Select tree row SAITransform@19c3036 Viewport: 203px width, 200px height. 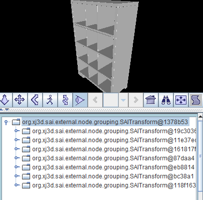pyautogui.click(x=114, y=131)
